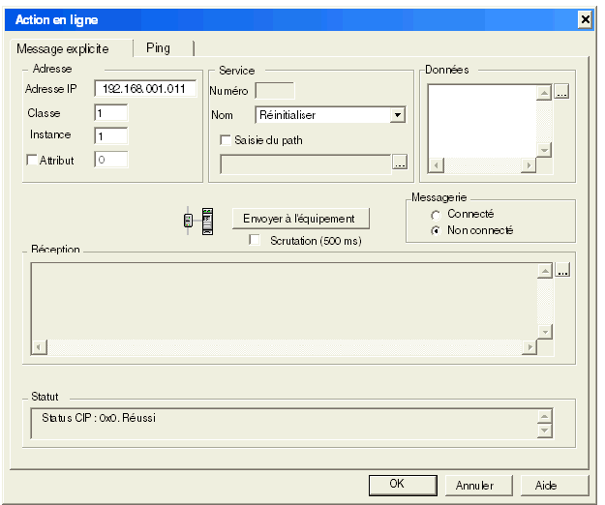The height and width of the screenshot is (505, 605).
Task: Click inside the Réception text area
Action: [284, 302]
